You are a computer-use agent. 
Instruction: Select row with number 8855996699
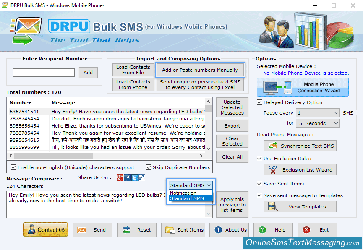click(x=107, y=147)
